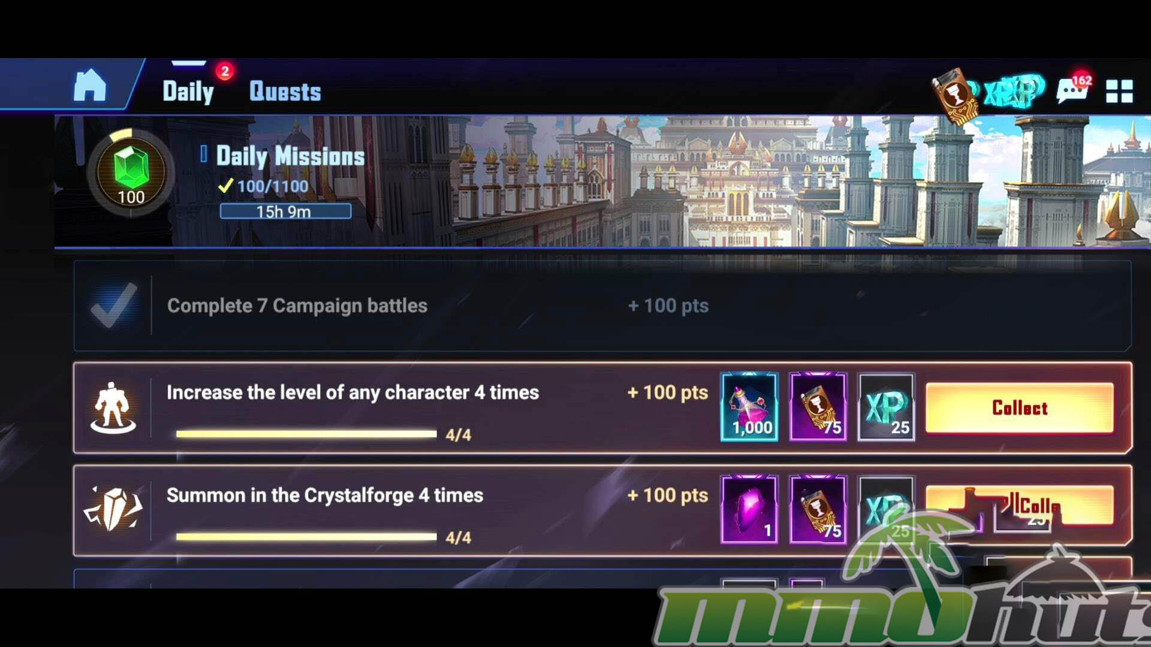Open the Daily tab
This screenshot has height=647, width=1151.
point(188,92)
